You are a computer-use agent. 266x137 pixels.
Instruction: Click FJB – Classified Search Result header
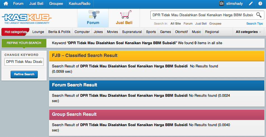156,56
